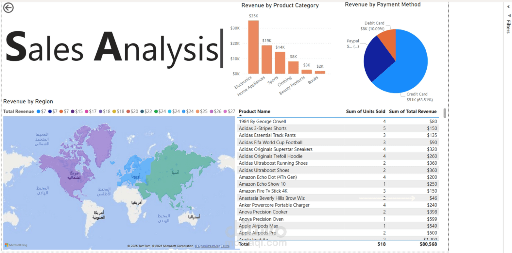
Task: Select Amazon Echo Dot (4Th Gen) row
Action: coord(338,177)
